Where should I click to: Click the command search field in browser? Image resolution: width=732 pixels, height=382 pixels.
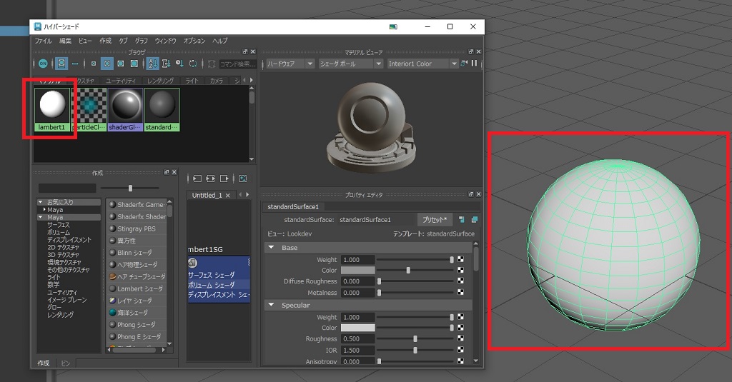pyautogui.click(x=237, y=64)
